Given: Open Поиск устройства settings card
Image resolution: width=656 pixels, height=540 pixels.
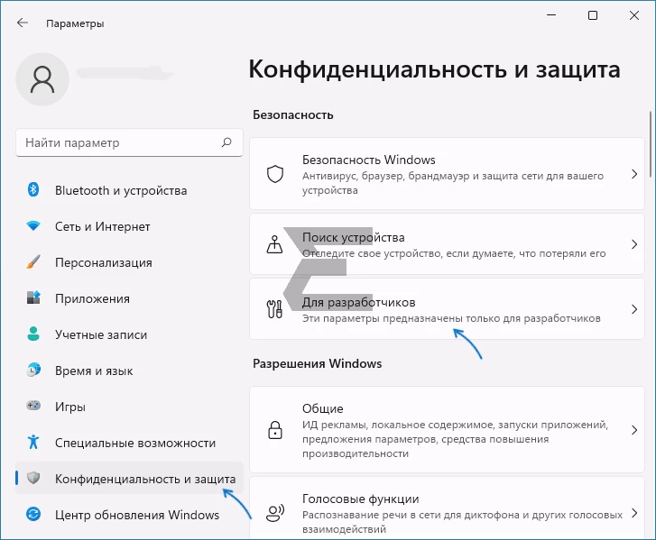Looking at the screenshot, I should [447, 244].
